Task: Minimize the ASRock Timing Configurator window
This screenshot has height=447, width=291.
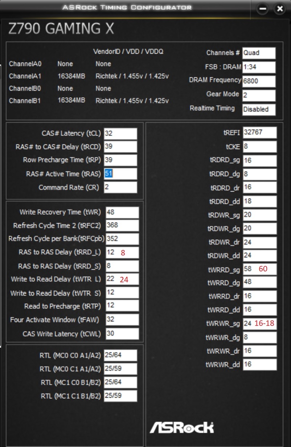Action: 263,9
